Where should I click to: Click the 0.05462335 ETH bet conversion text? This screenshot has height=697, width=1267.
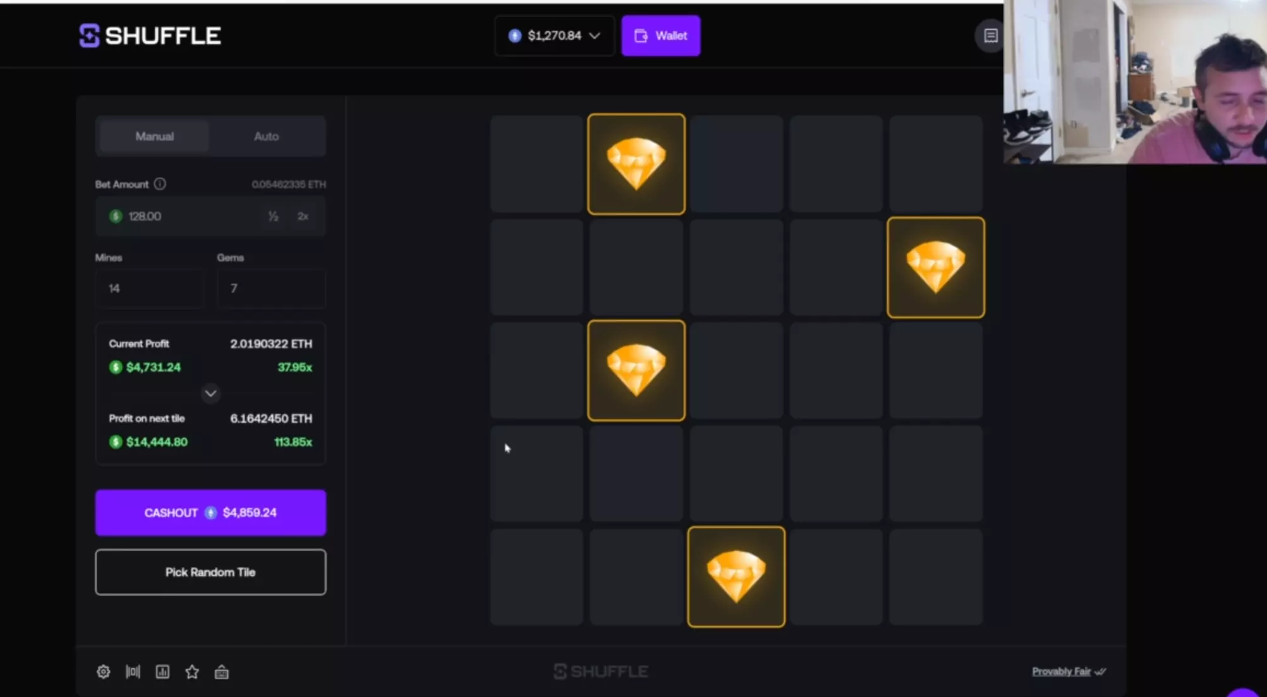(x=289, y=185)
